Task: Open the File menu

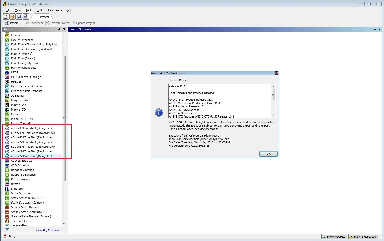Action: [x=8, y=10]
